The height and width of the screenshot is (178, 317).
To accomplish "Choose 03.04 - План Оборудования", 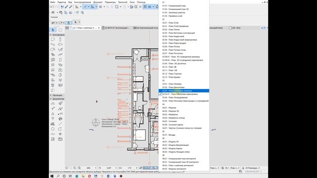I will click(x=184, y=97).
